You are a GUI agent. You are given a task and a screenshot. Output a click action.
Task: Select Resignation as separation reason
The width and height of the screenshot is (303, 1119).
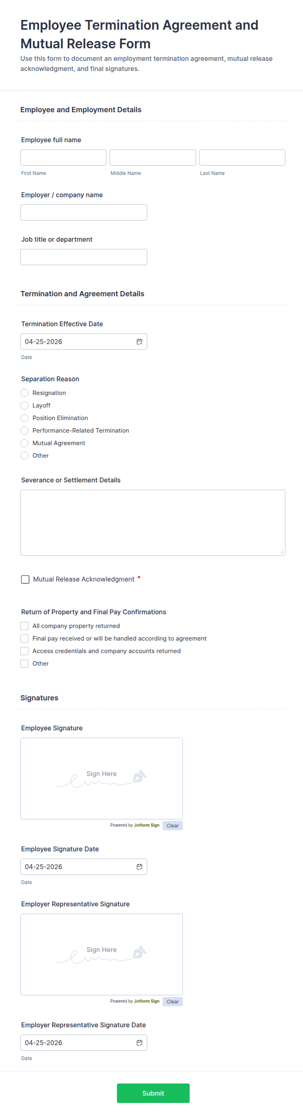(x=24, y=393)
